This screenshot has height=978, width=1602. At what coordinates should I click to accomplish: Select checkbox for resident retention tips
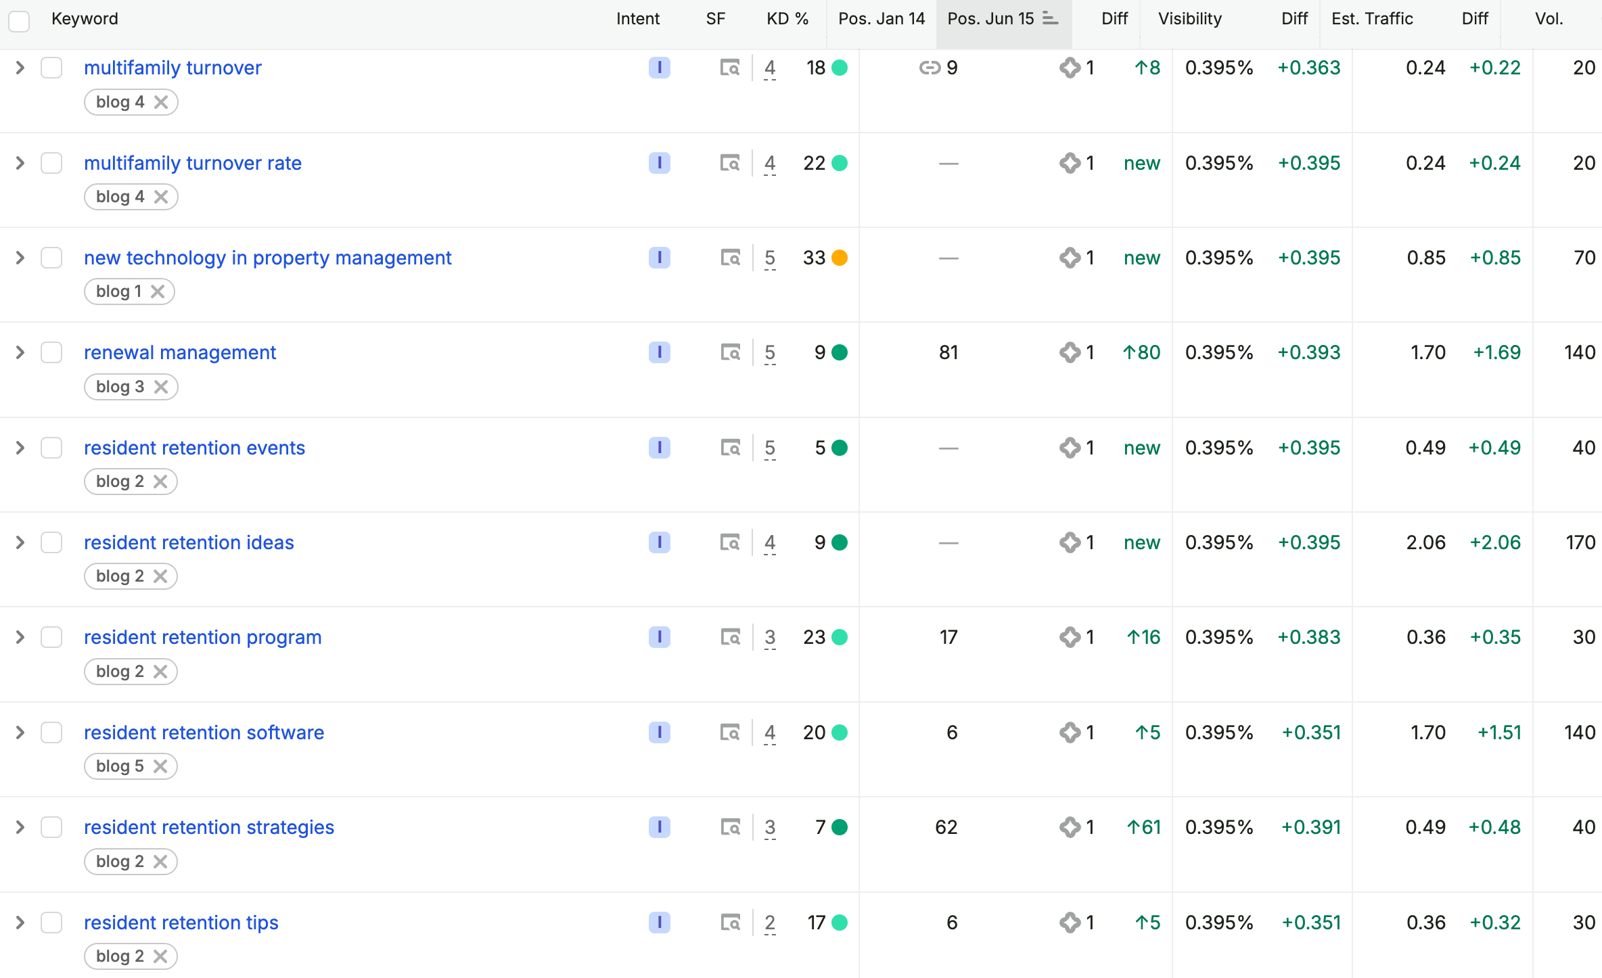point(51,923)
